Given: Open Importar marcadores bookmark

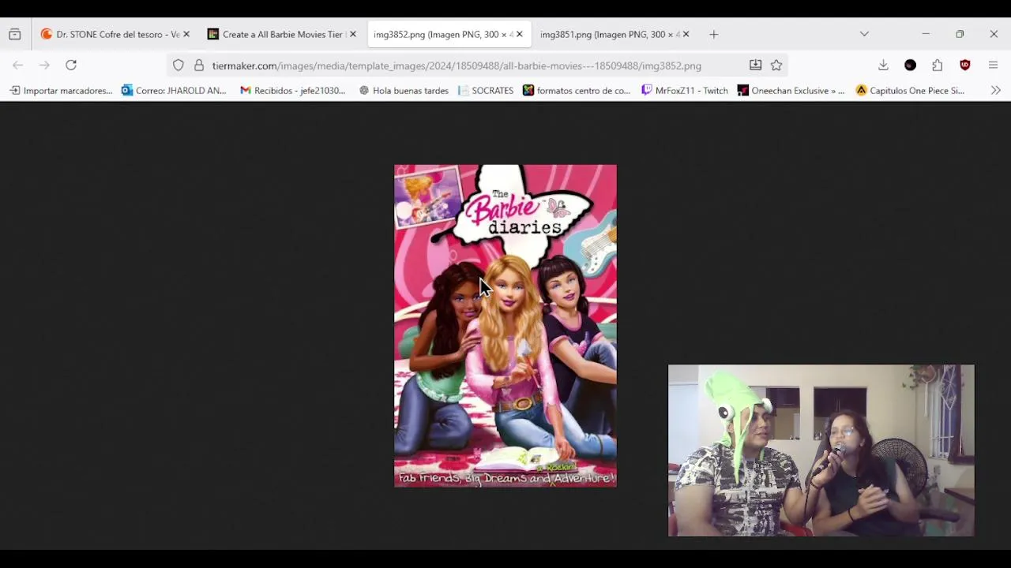Looking at the screenshot, I should point(61,91).
